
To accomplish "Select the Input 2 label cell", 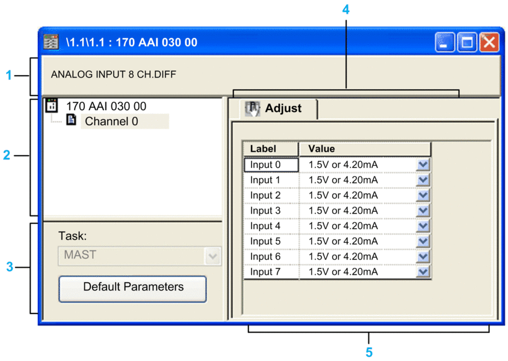I will 271,195.
